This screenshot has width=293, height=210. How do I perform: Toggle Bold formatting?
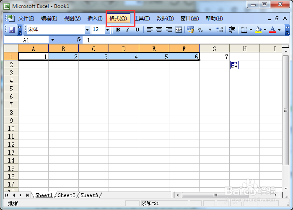pos(118,30)
